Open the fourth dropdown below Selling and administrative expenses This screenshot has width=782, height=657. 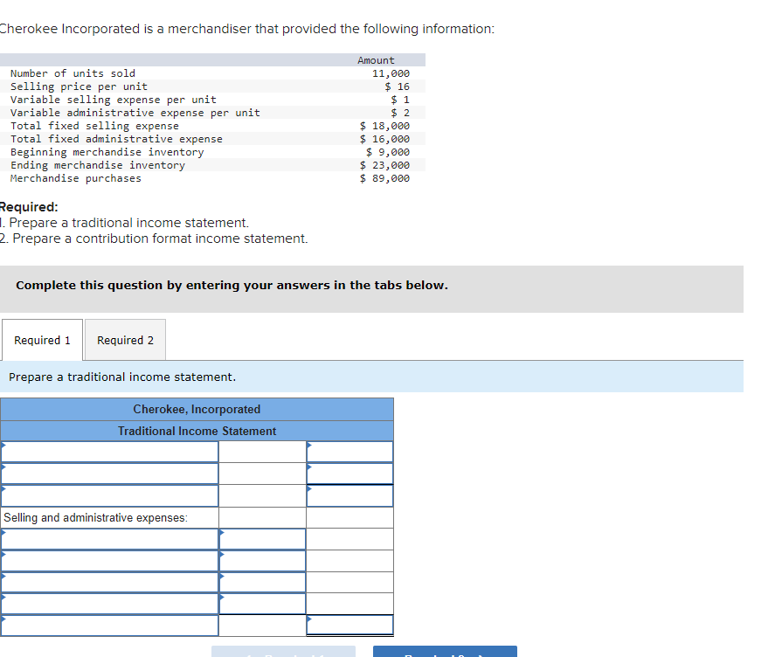pos(110,604)
